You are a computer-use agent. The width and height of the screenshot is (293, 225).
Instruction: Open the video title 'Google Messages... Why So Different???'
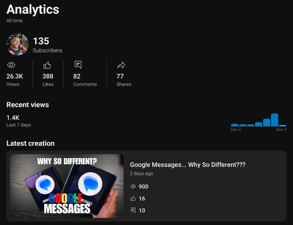click(188, 165)
